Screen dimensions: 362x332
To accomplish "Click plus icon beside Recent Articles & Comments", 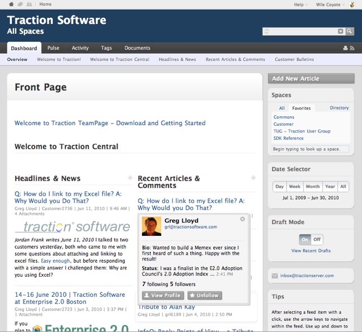I will (253, 178).
